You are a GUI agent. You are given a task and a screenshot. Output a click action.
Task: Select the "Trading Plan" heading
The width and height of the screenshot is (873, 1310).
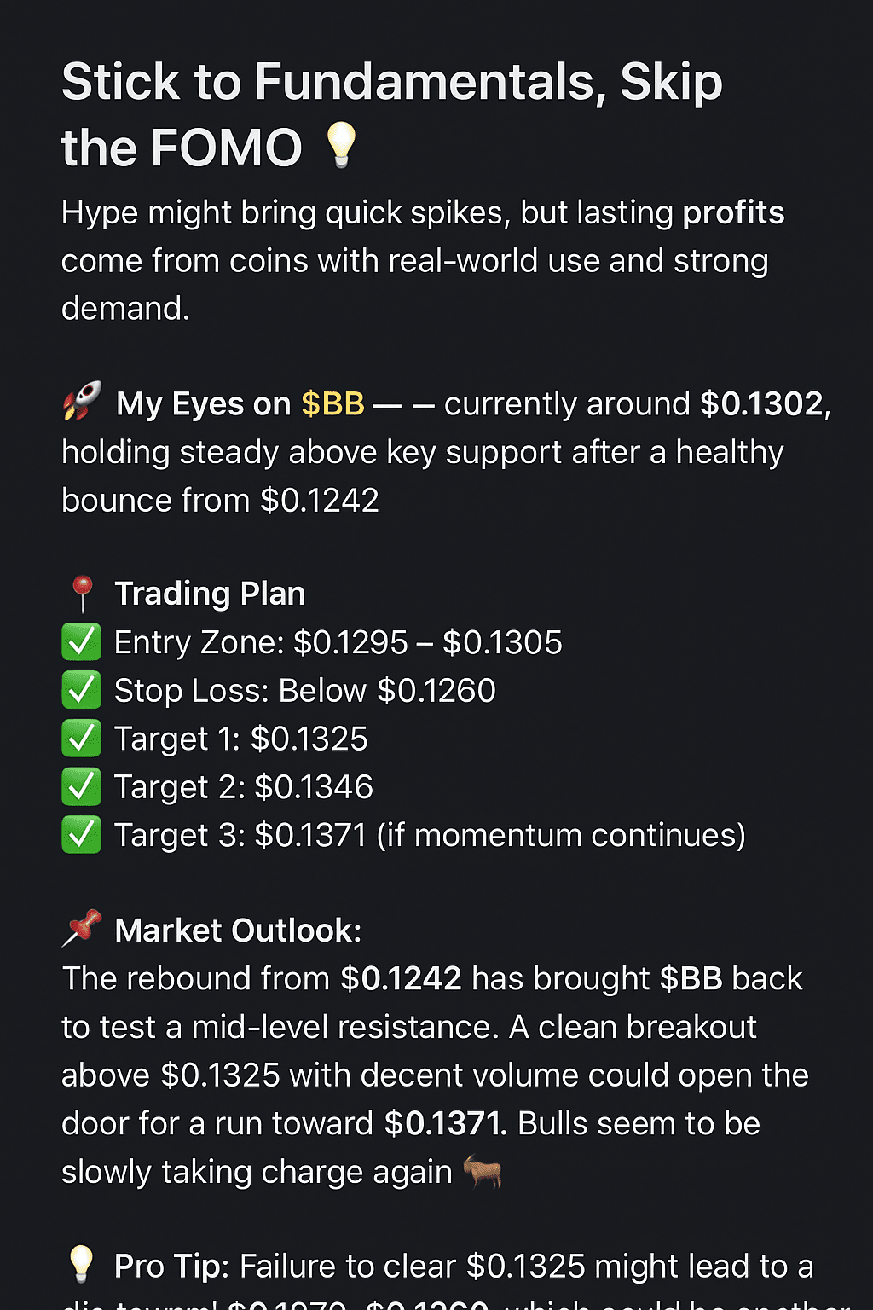pyautogui.click(x=210, y=594)
